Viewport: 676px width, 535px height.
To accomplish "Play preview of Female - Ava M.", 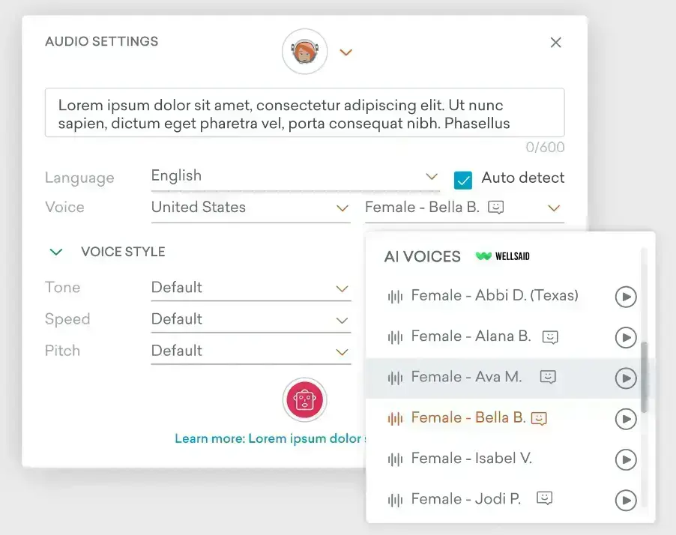I will coord(626,378).
